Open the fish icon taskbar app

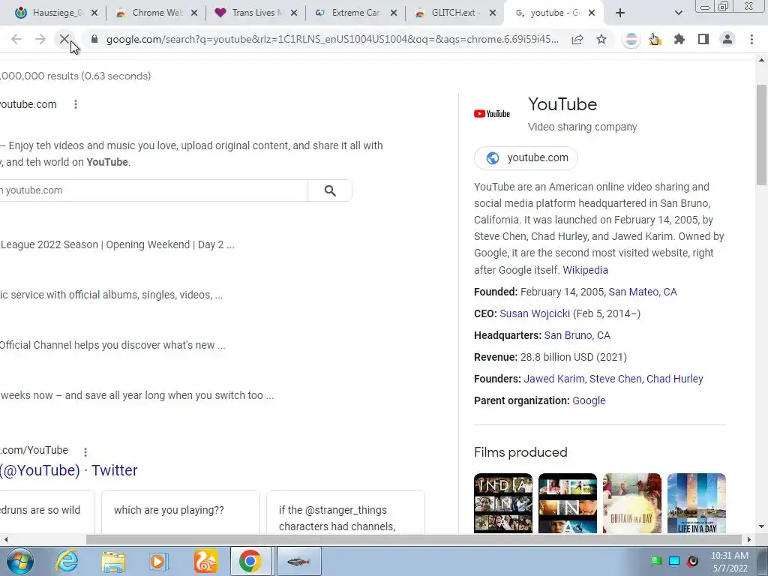298,561
